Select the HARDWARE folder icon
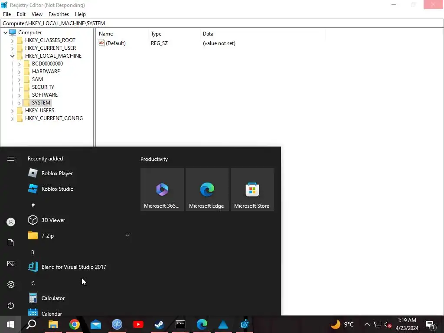 click(26, 72)
